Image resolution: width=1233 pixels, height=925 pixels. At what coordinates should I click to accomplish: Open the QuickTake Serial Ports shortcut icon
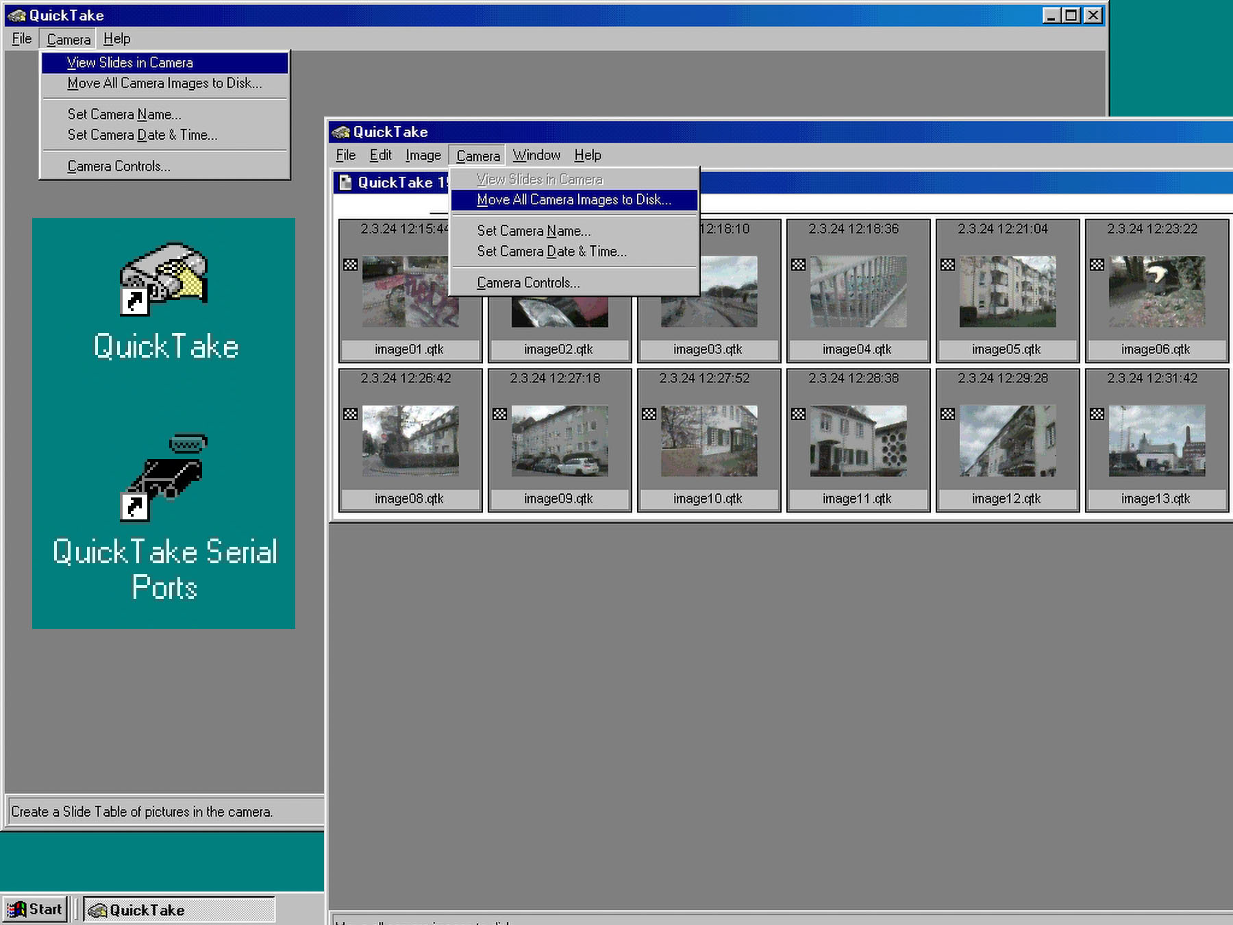pyautogui.click(x=164, y=478)
